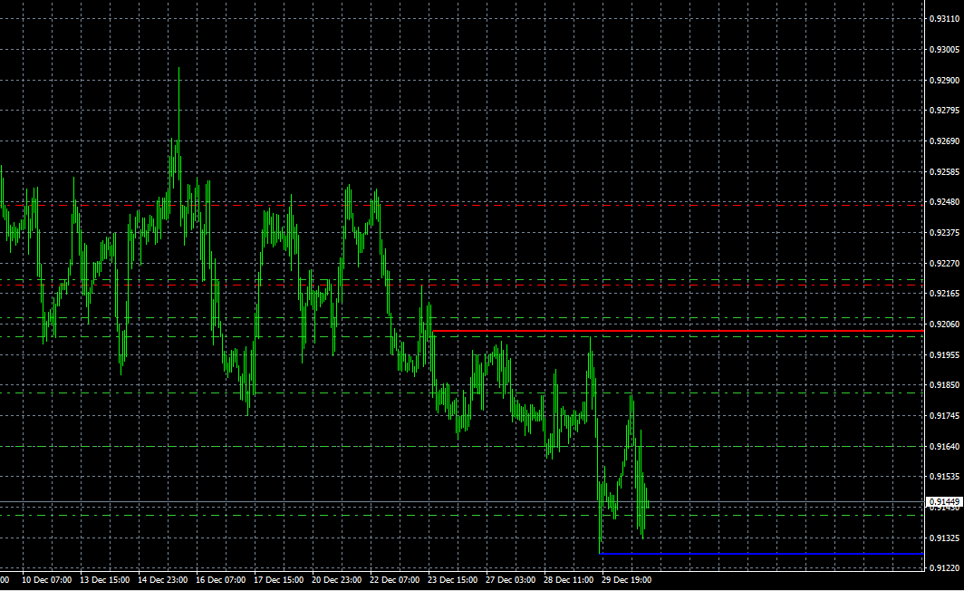
Task: Click the 14 Dec 23:00 time label
Action: [163, 580]
